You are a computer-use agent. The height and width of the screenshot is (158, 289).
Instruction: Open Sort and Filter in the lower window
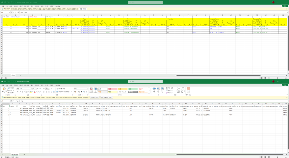pyautogui.click(x=178, y=90)
